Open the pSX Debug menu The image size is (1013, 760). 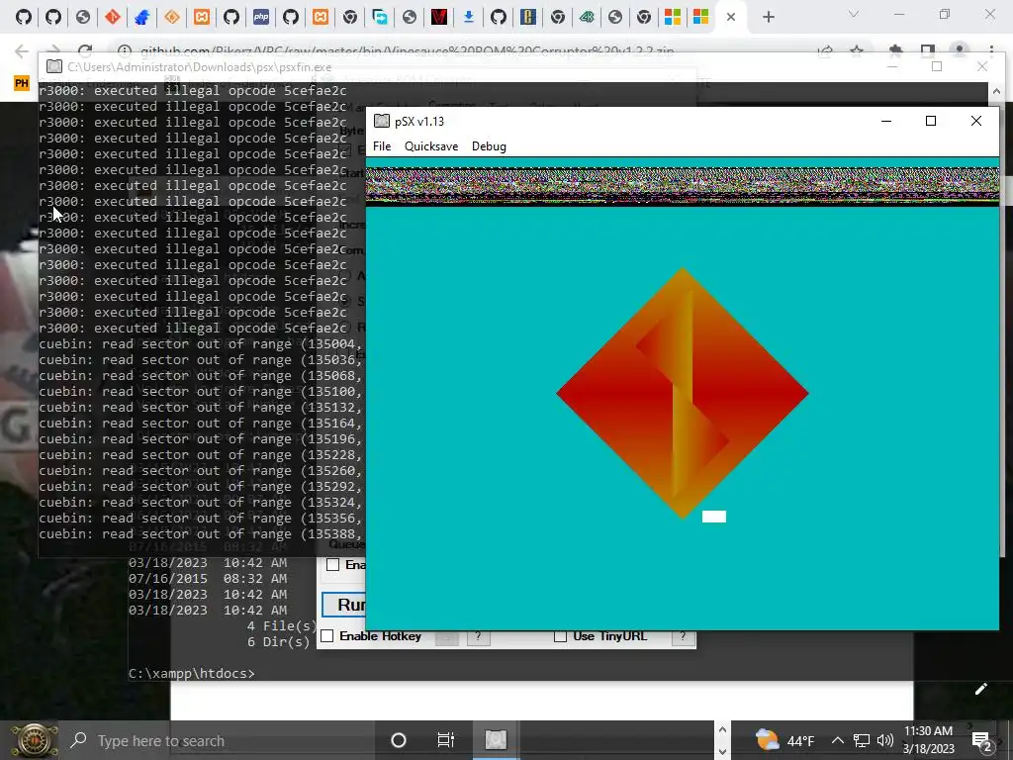pyautogui.click(x=489, y=146)
